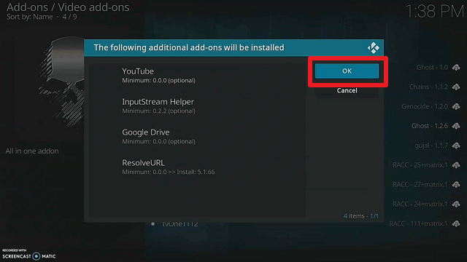
Task: Select the ResolveURL dependency entry
Action: click(x=197, y=167)
